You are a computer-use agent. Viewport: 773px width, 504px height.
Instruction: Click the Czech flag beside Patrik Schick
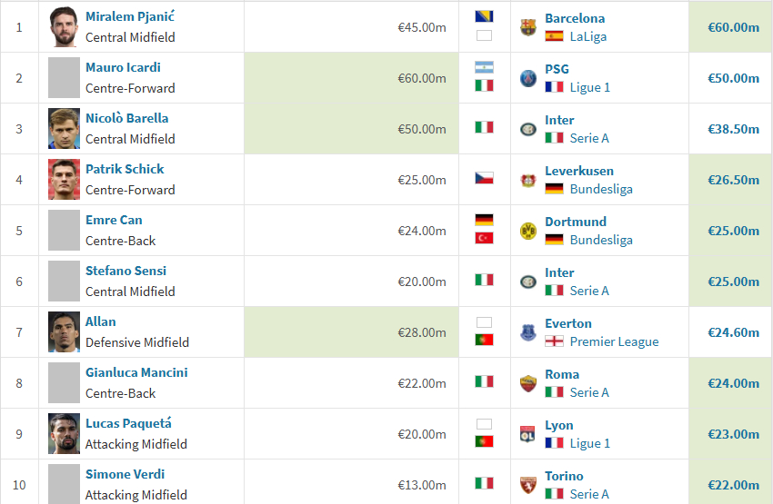point(484,178)
